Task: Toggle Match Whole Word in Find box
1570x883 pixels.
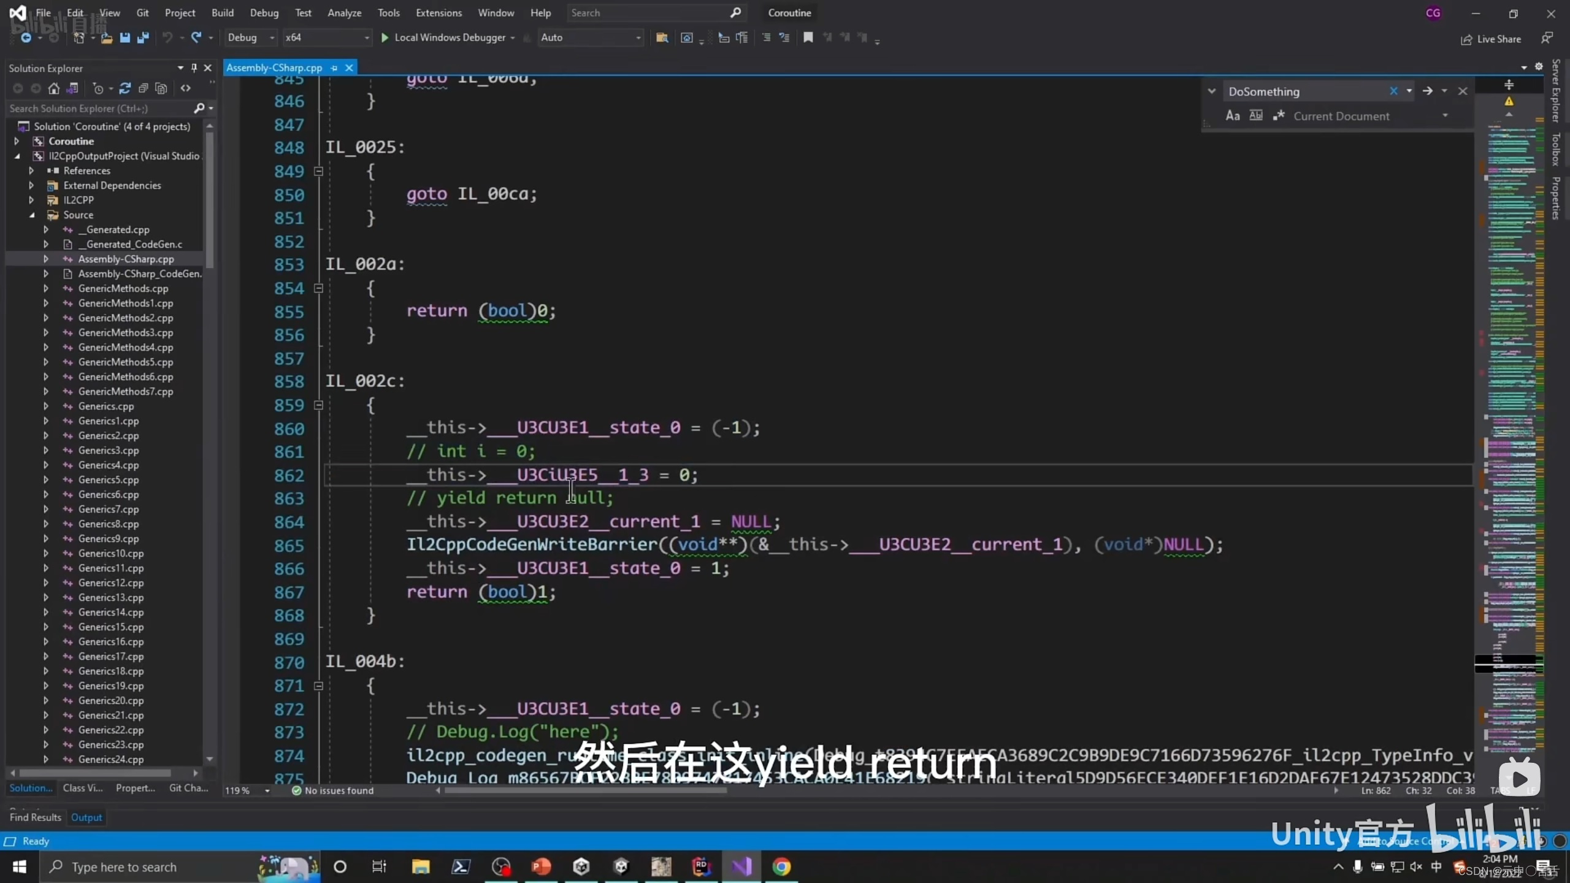Action: click(x=1256, y=116)
